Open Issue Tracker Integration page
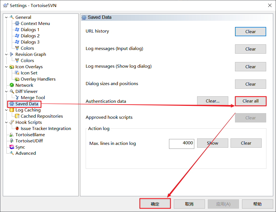The height and width of the screenshot is (212, 276). (46, 128)
